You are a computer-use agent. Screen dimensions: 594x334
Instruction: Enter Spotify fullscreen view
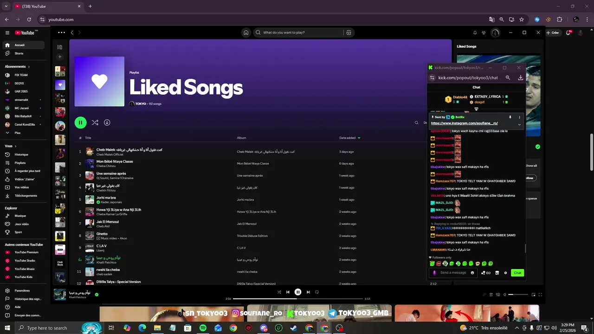pyautogui.click(x=540, y=295)
